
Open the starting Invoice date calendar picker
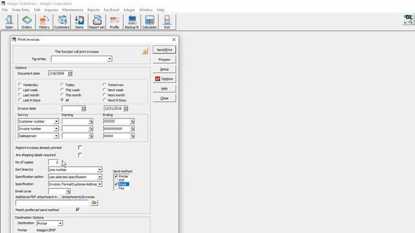[84, 109]
